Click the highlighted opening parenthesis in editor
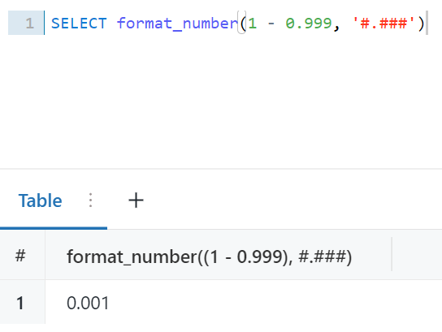 [x=242, y=23]
